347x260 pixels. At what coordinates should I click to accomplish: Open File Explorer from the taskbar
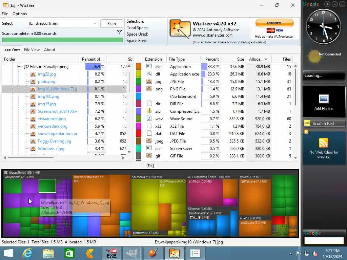click(x=48, y=253)
